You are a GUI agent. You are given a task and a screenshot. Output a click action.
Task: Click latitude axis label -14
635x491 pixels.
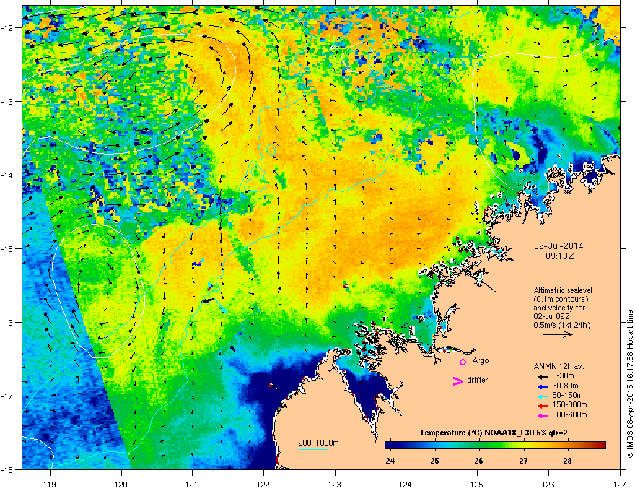point(8,175)
